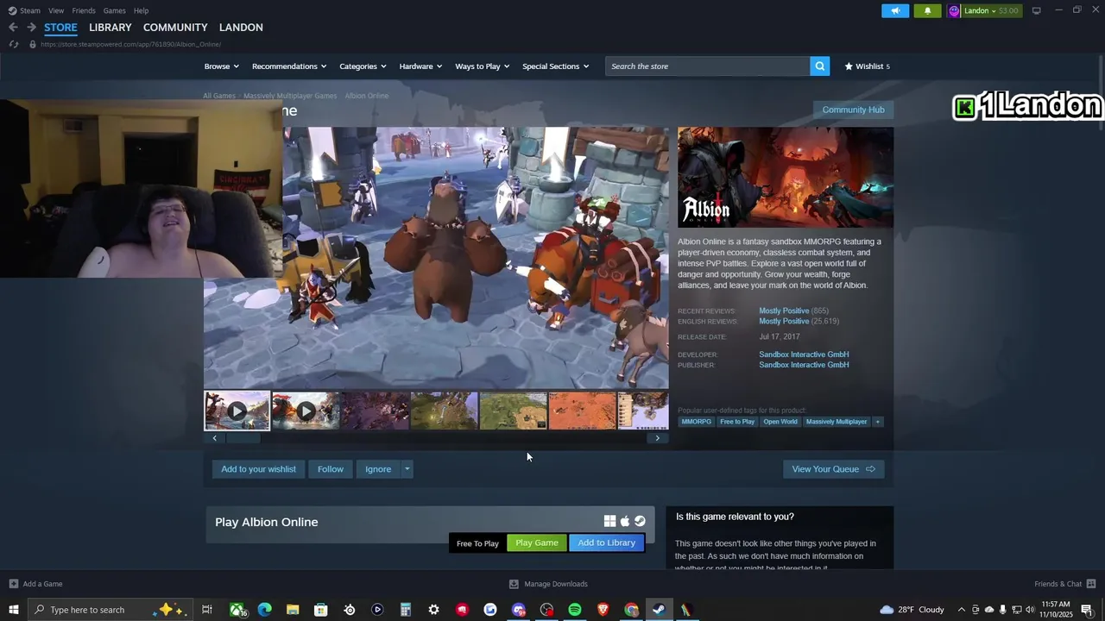Image resolution: width=1105 pixels, height=621 pixels.
Task: Click All Games breadcrumb
Action: point(219,96)
